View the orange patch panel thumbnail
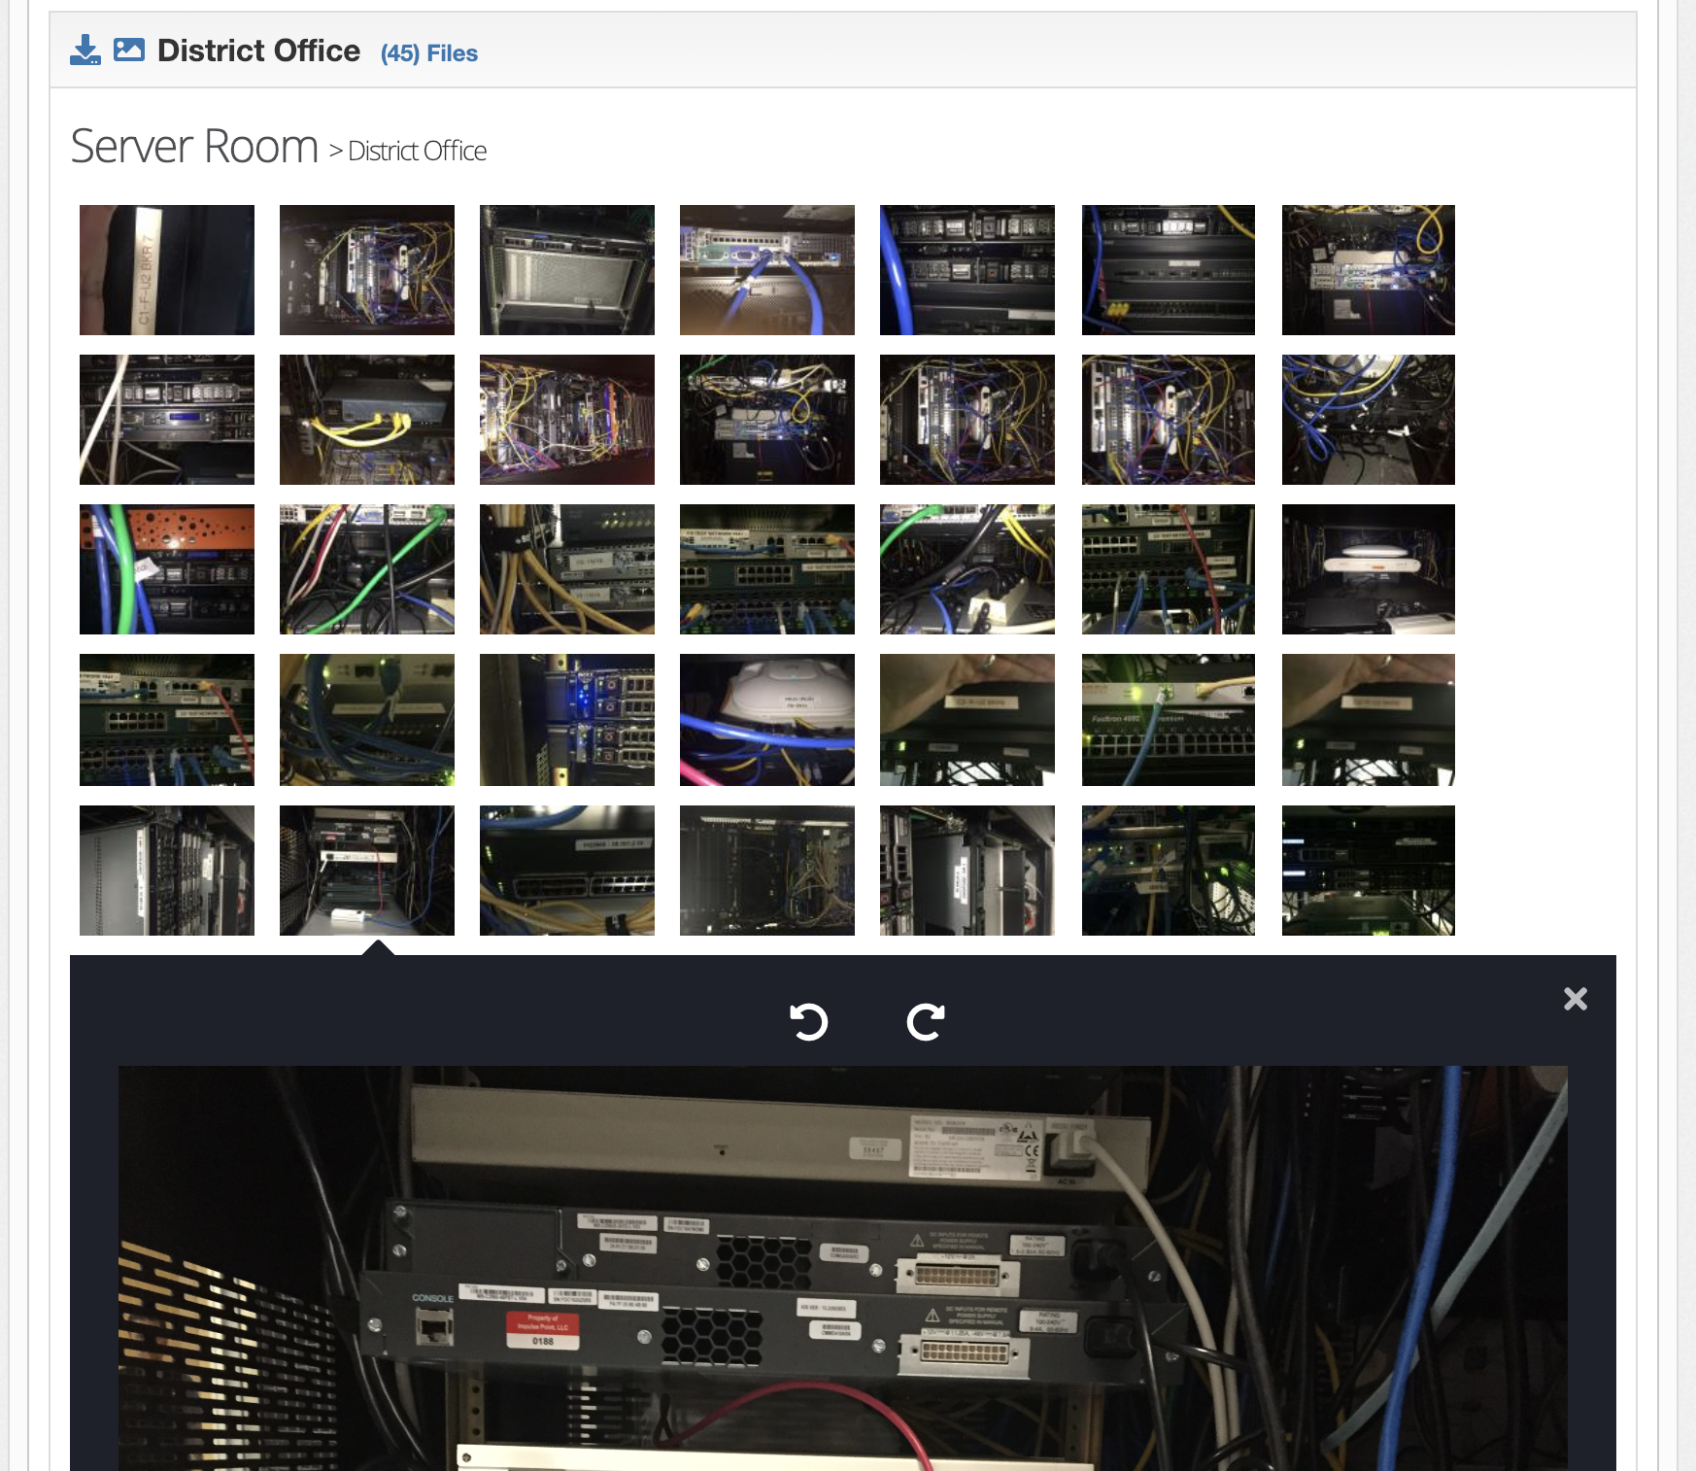The height and width of the screenshot is (1471, 1696). (x=166, y=569)
